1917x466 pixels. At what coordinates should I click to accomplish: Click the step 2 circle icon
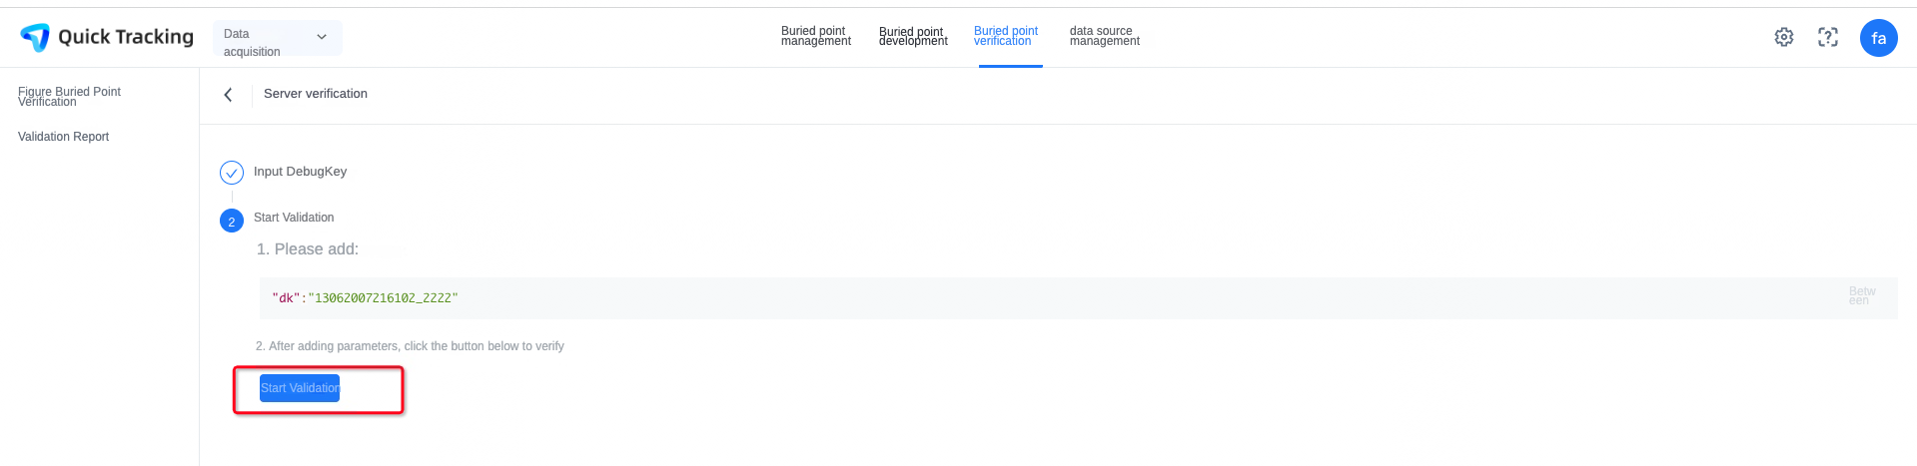pyautogui.click(x=232, y=221)
